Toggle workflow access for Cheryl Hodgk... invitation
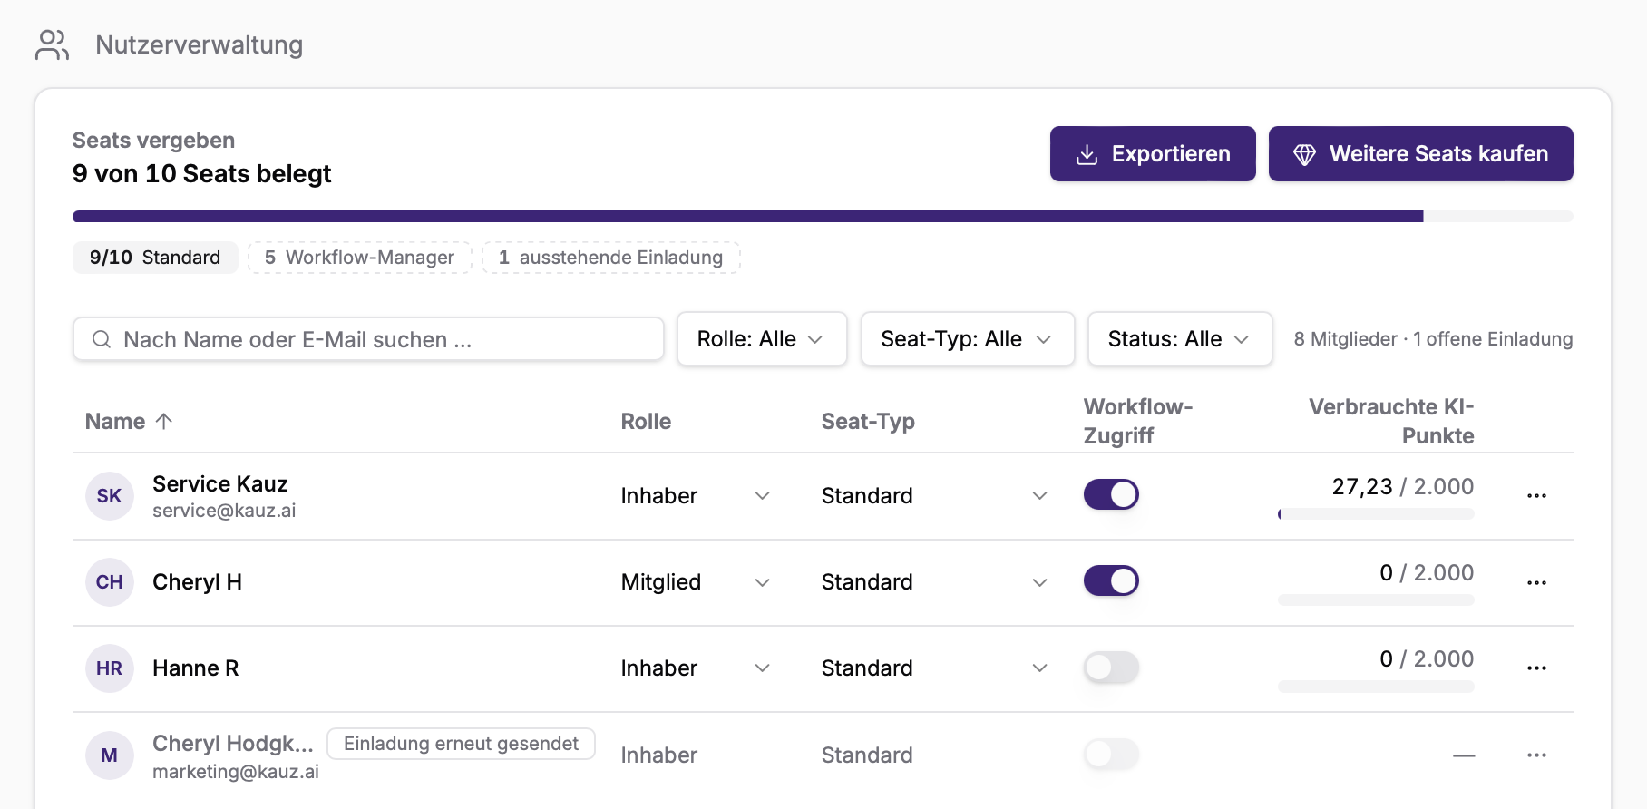Image resolution: width=1647 pixels, height=809 pixels. [1111, 754]
